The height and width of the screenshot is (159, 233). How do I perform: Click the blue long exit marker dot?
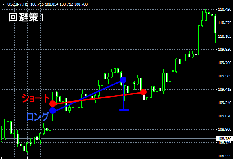pyautogui.click(x=123, y=80)
